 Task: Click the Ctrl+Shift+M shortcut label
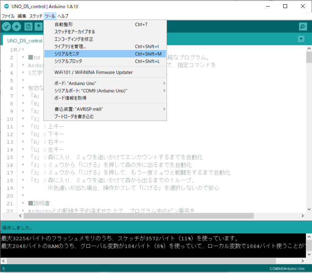click(148, 54)
